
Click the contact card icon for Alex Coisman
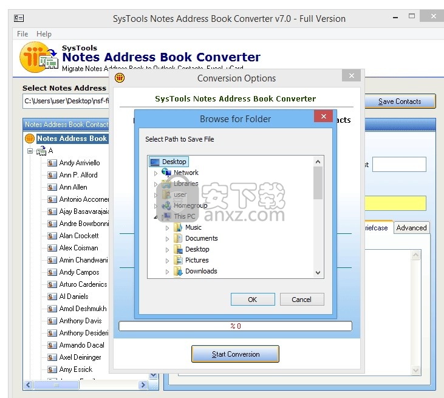[52, 248]
